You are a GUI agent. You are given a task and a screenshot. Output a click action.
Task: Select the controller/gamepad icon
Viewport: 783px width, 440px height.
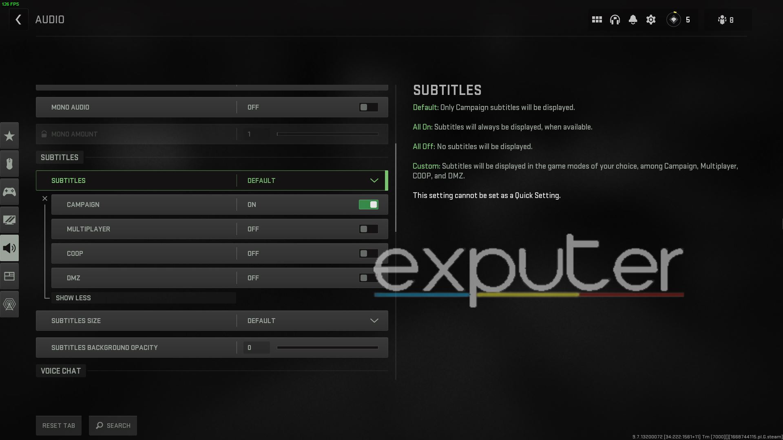point(9,192)
